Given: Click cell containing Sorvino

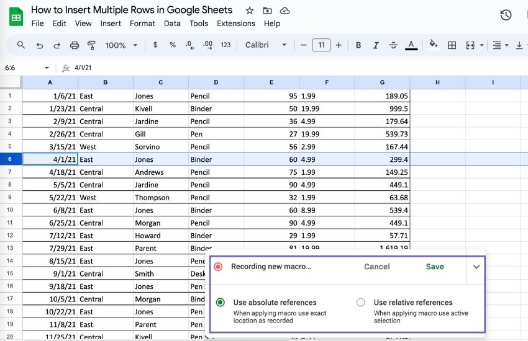Looking at the screenshot, I should click(161, 146).
